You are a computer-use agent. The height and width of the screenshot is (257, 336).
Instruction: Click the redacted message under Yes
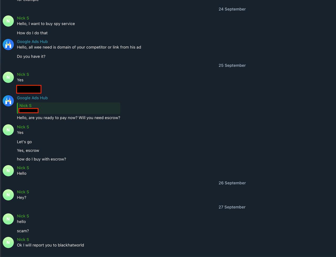[29, 89]
